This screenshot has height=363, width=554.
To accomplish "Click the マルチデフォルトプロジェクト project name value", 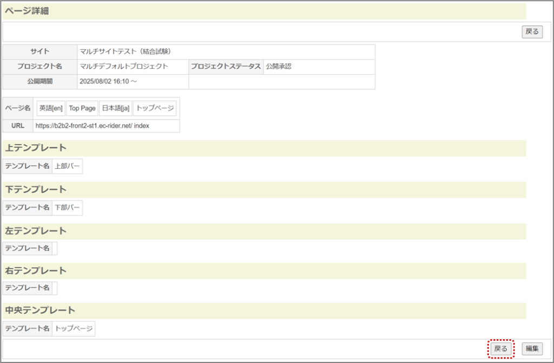I will tap(124, 67).
